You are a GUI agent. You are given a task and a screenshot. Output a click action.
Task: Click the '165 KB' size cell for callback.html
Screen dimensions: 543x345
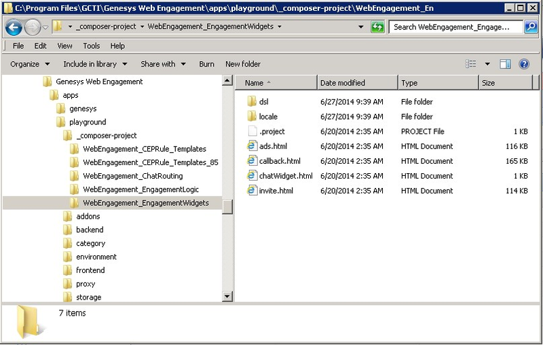pos(517,161)
